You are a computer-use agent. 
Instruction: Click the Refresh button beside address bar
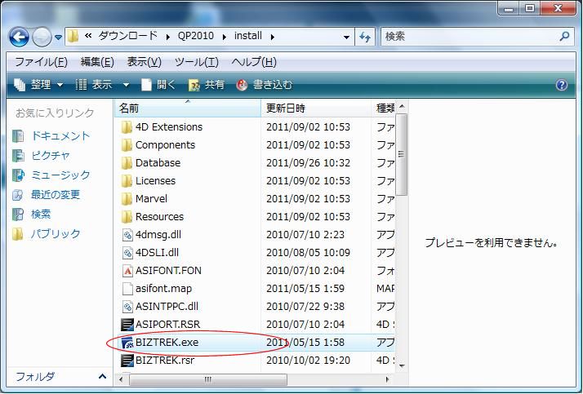365,37
